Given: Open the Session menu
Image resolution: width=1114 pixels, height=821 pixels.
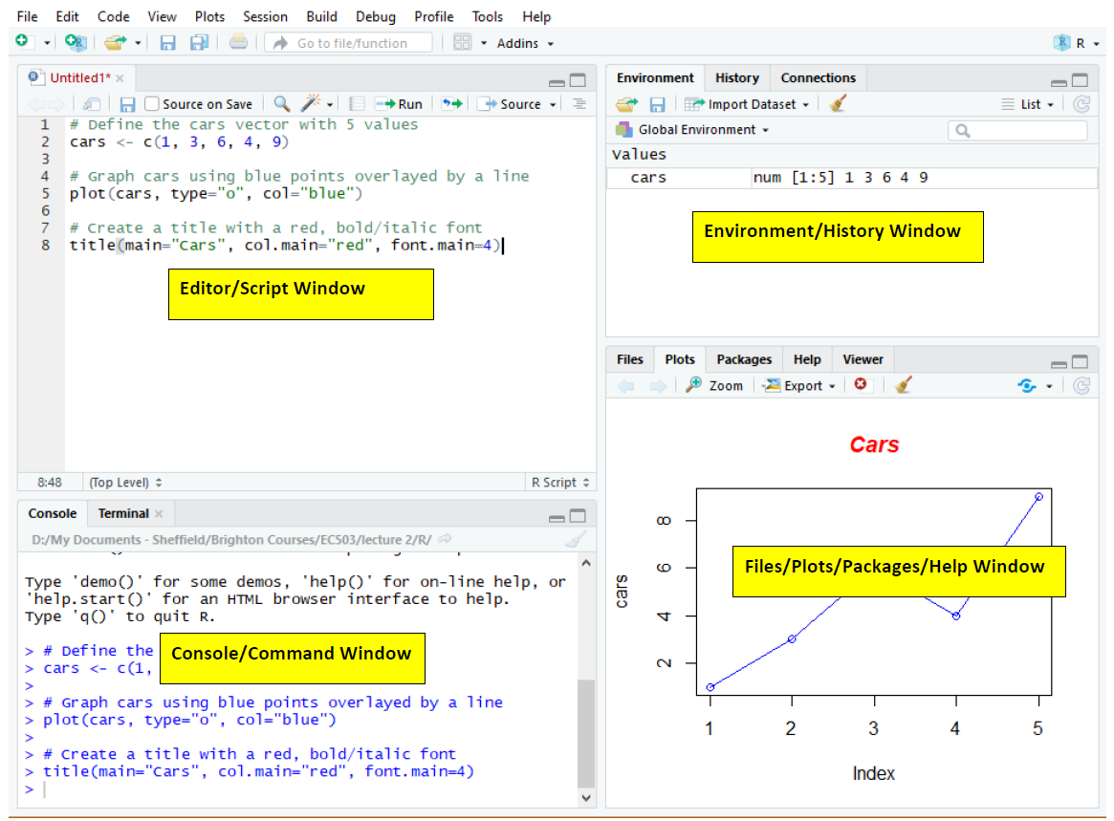Looking at the screenshot, I should click(265, 15).
